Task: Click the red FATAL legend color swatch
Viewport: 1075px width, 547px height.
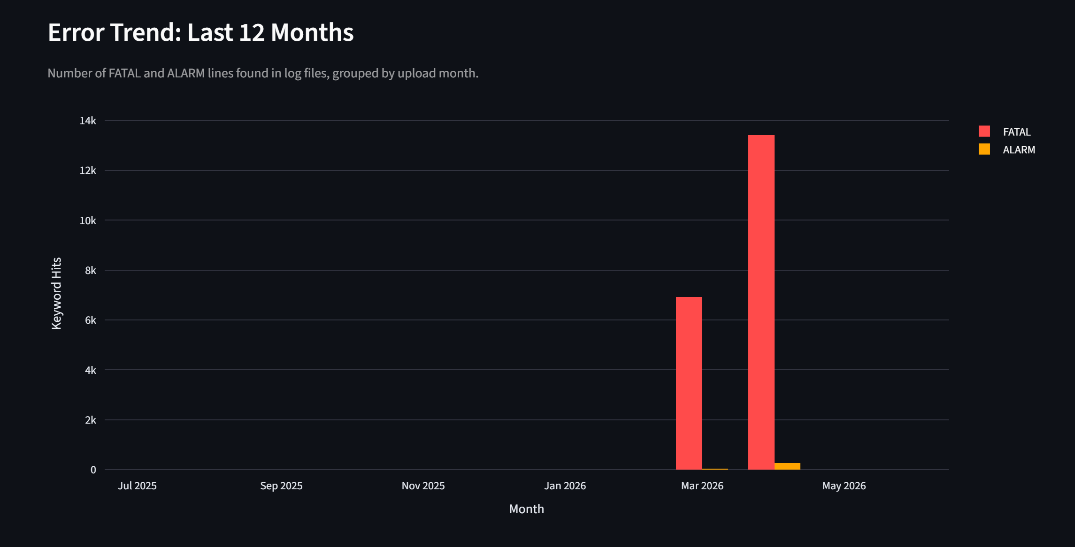Action: [x=984, y=131]
